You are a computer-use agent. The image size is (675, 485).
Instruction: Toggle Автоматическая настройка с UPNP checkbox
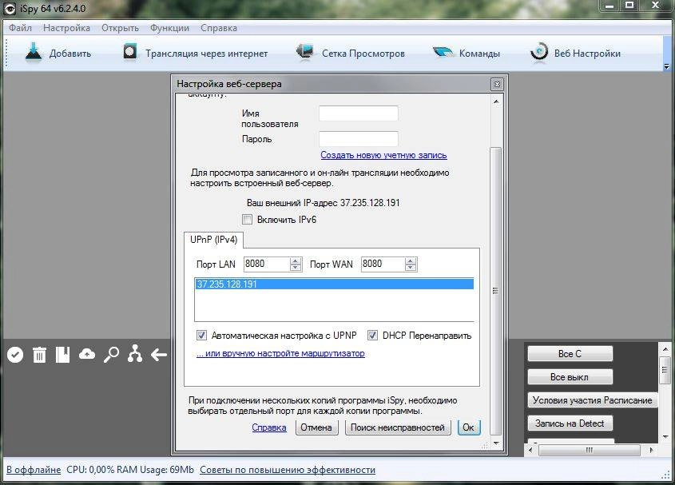[x=201, y=335]
